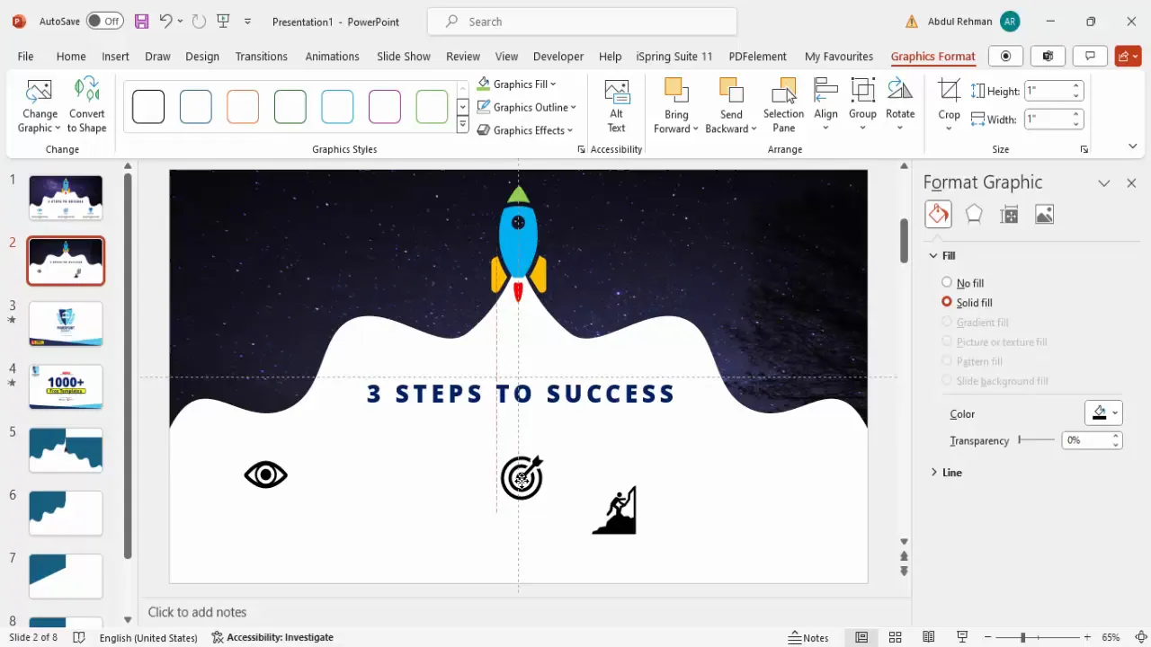
Task: Switch to Insert tab
Action: tap(115, 56)
